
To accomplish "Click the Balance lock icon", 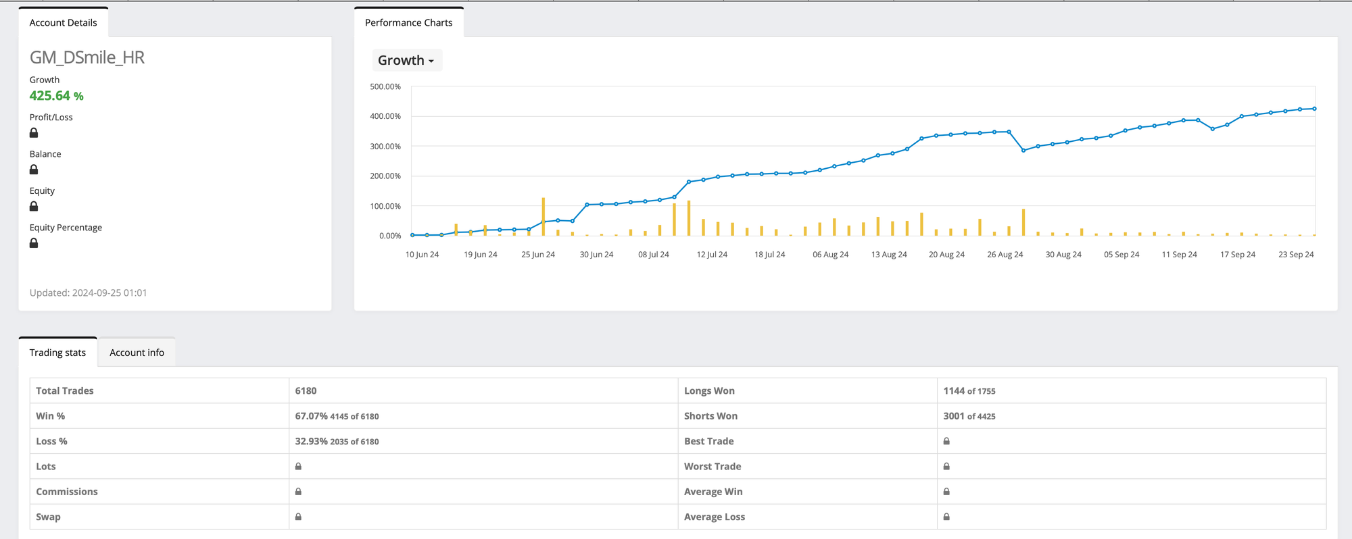I will tap(34, 170).
